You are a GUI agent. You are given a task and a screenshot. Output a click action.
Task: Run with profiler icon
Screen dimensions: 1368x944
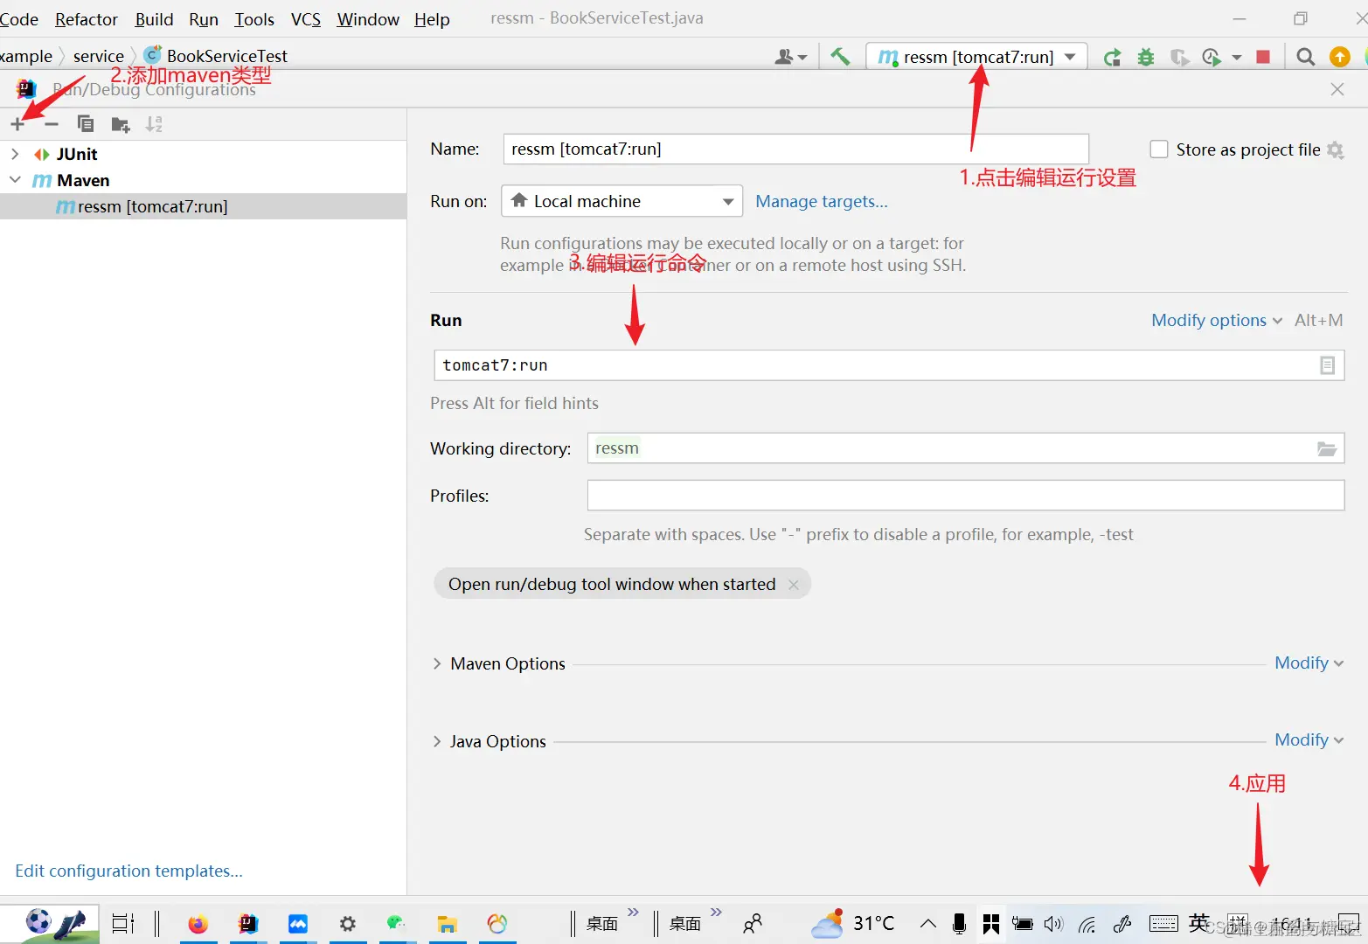[1212, 57]
